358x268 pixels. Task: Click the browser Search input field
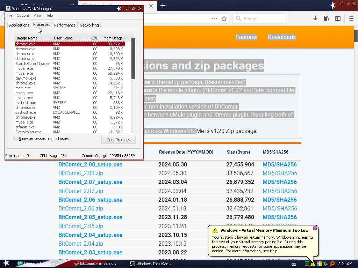260,18
